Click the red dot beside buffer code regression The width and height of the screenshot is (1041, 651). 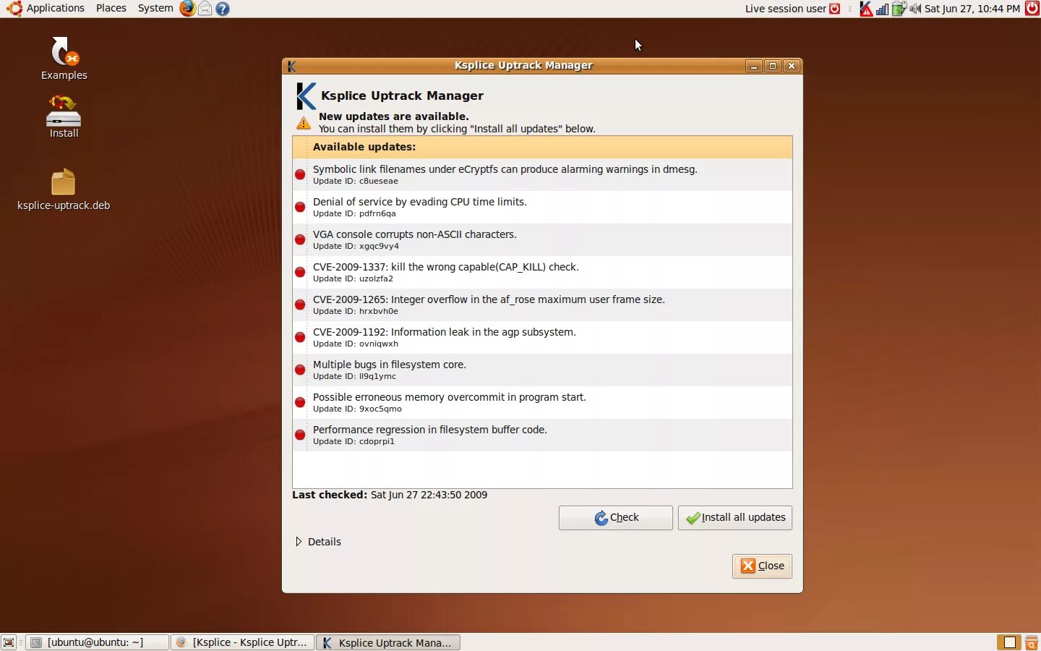point(300,435)
